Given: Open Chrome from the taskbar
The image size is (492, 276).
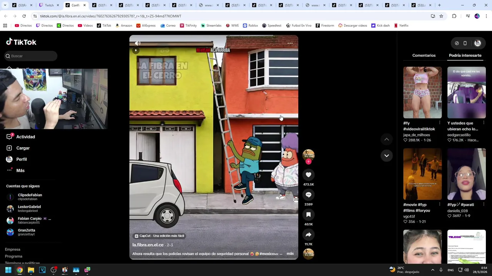Looking at the screenshot, I should [x=20, y=270].
